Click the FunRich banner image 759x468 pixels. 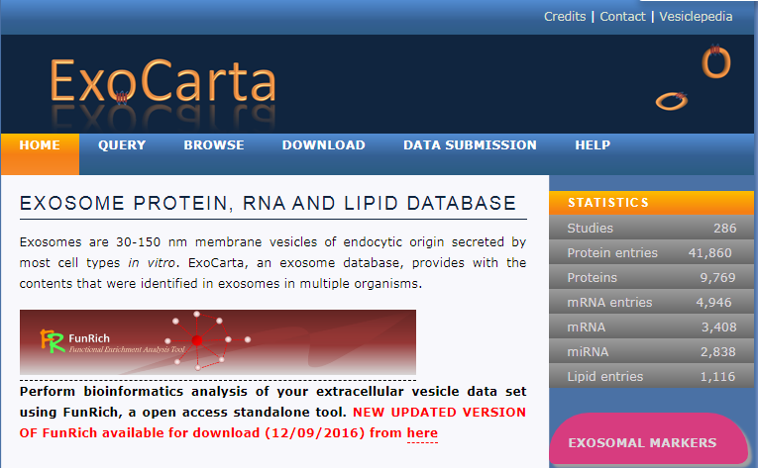218,342
